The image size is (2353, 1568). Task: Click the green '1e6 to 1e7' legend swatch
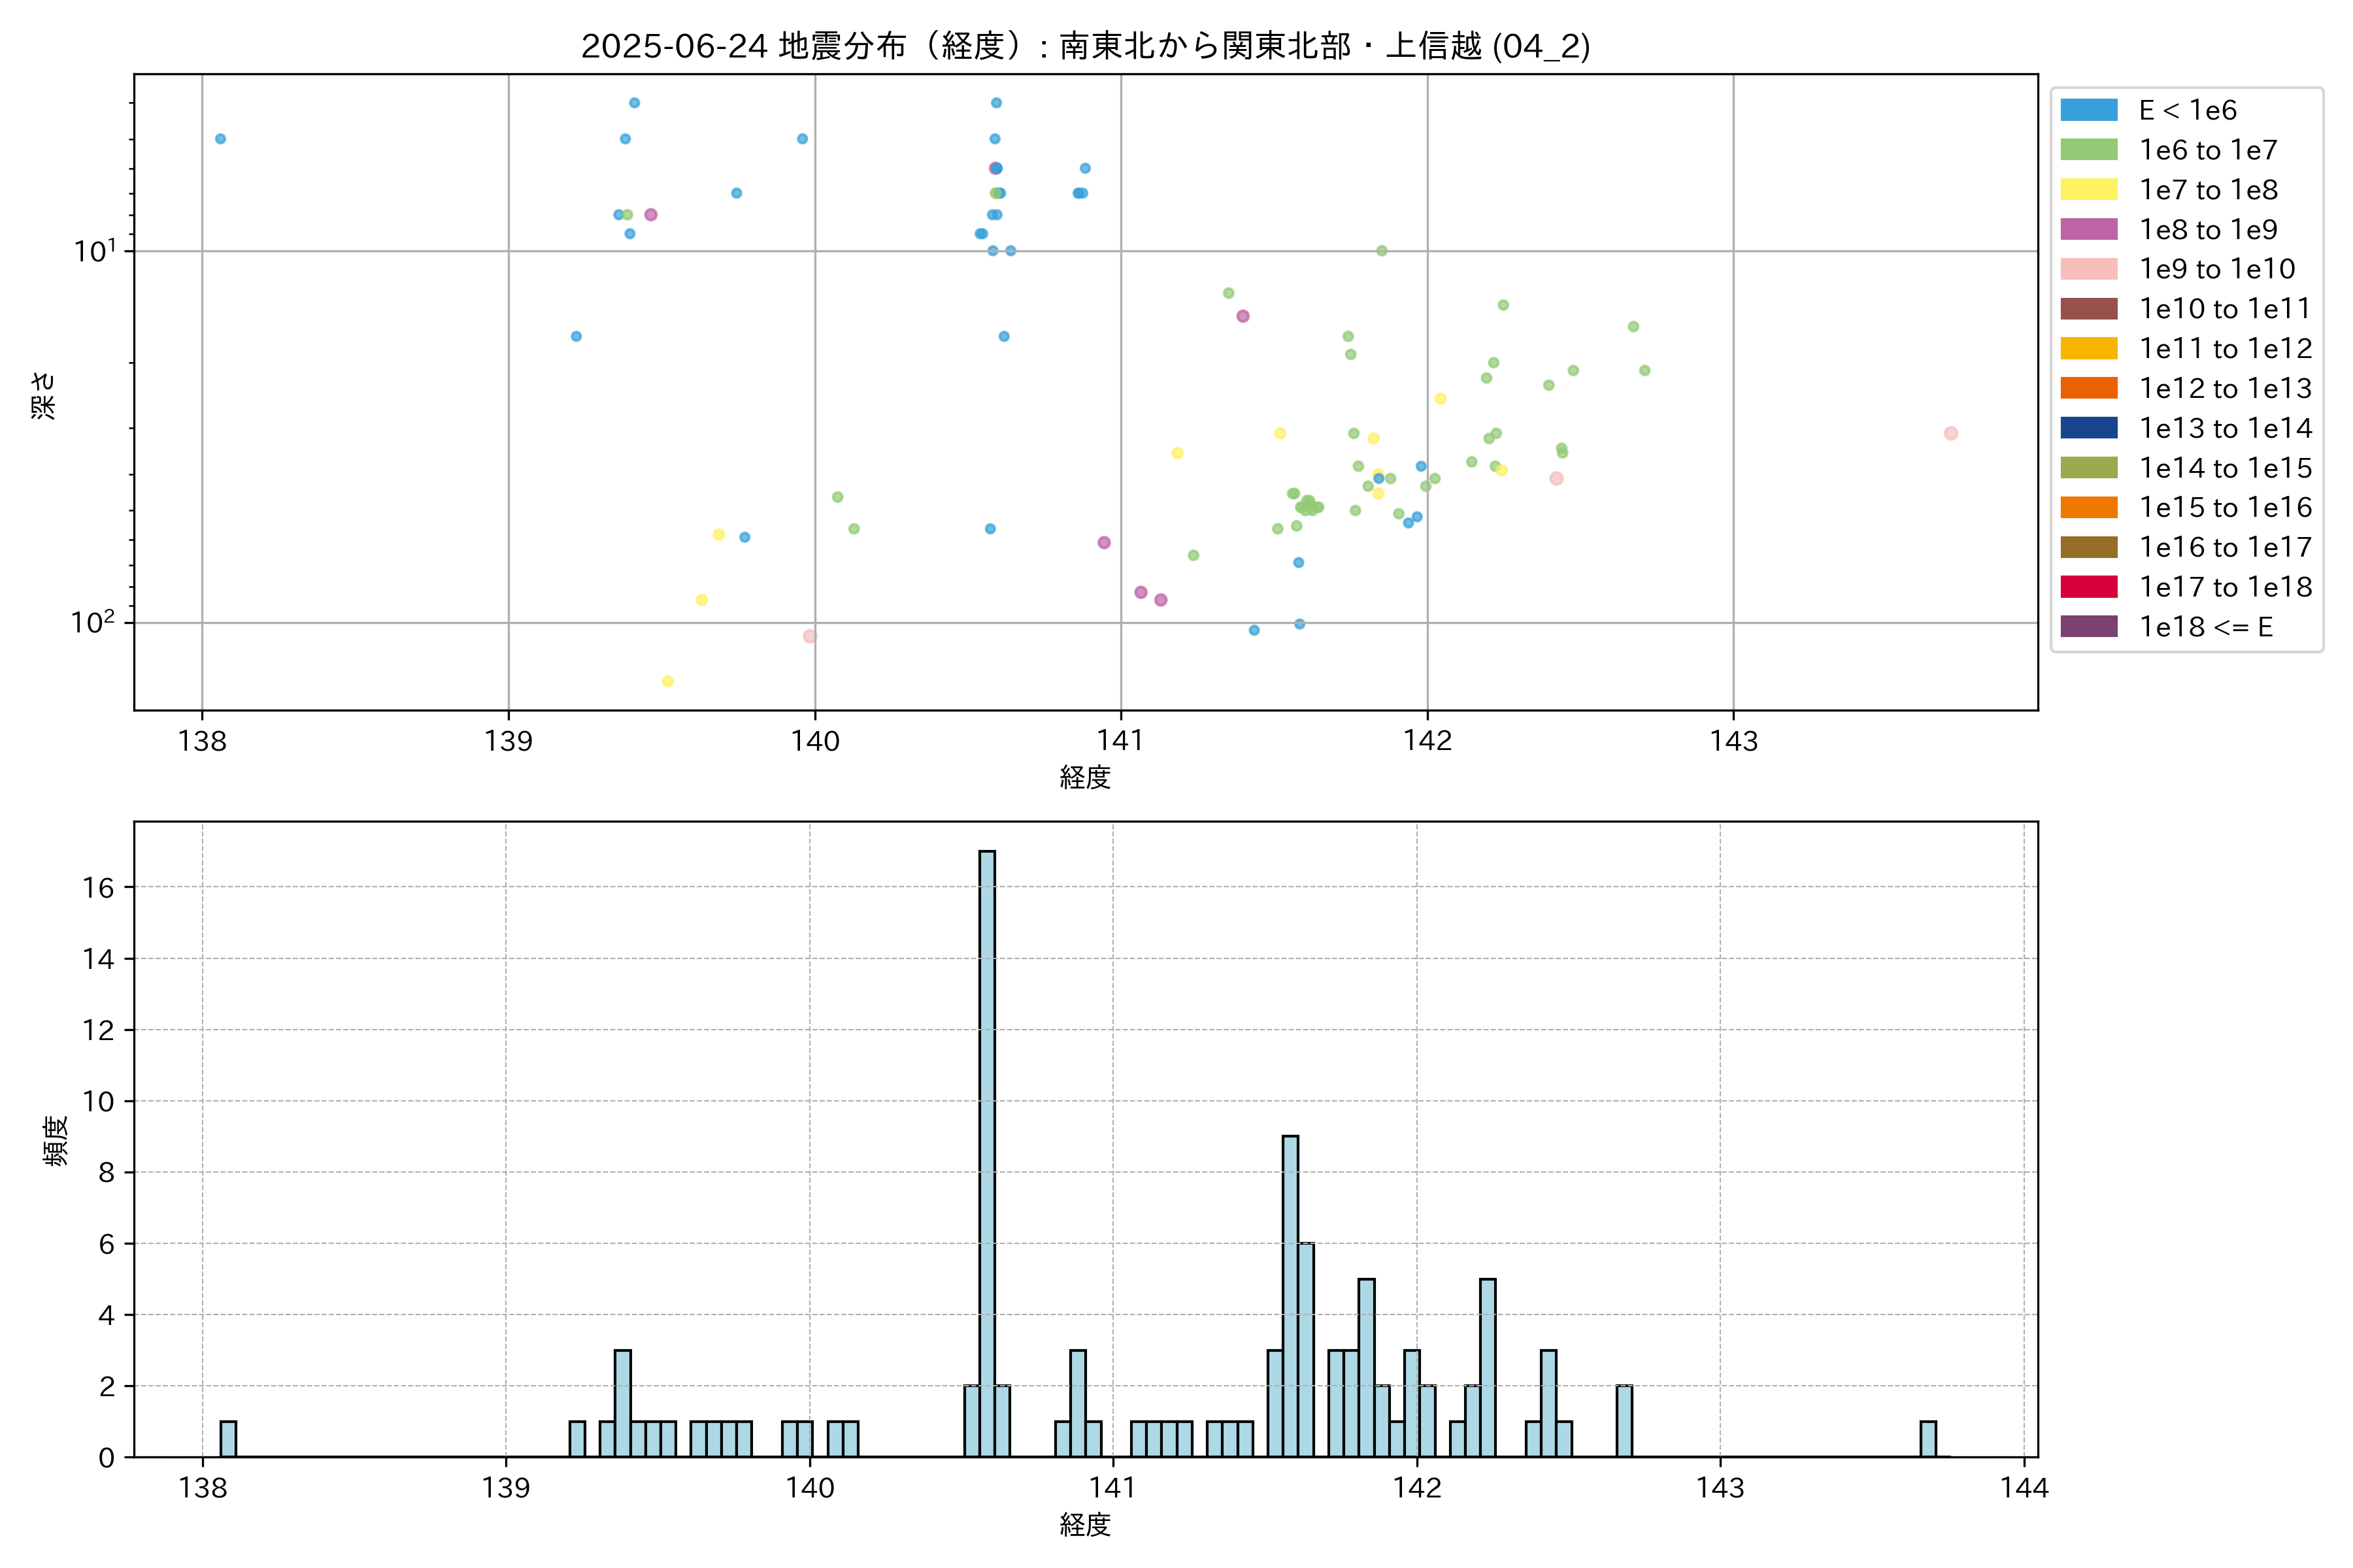[2088, 150]
